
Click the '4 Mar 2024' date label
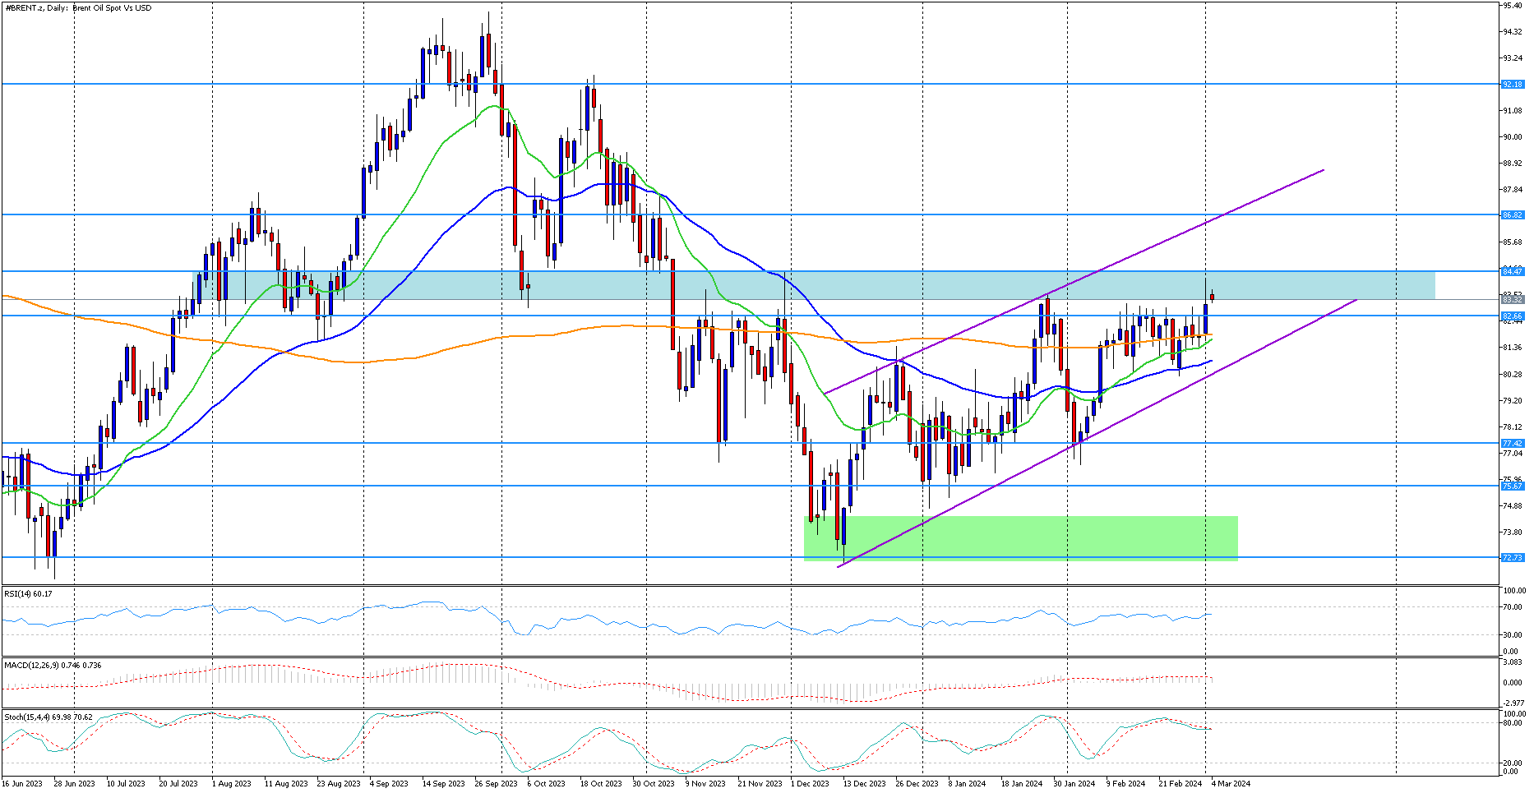coord(1231,784)
